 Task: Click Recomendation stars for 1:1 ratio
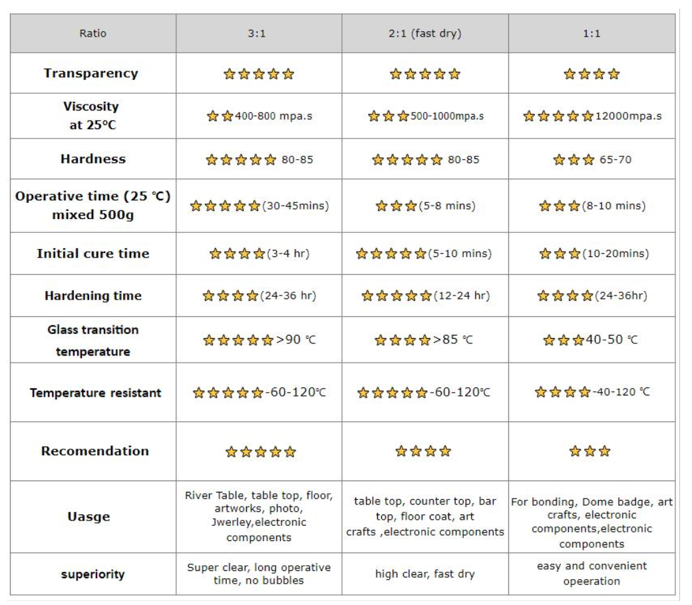point(590,451)
